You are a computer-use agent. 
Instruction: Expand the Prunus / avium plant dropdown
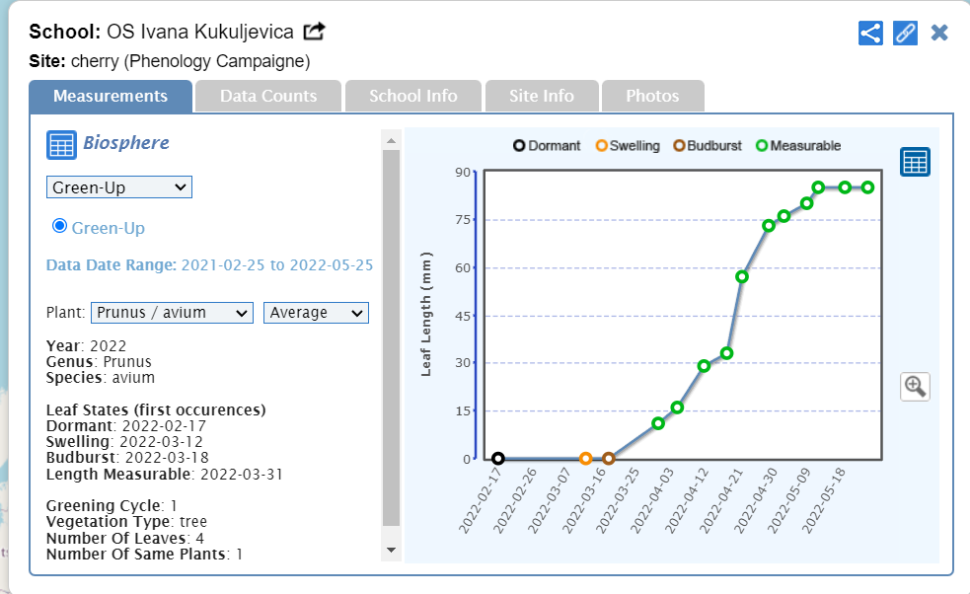[x=173, y=313]
